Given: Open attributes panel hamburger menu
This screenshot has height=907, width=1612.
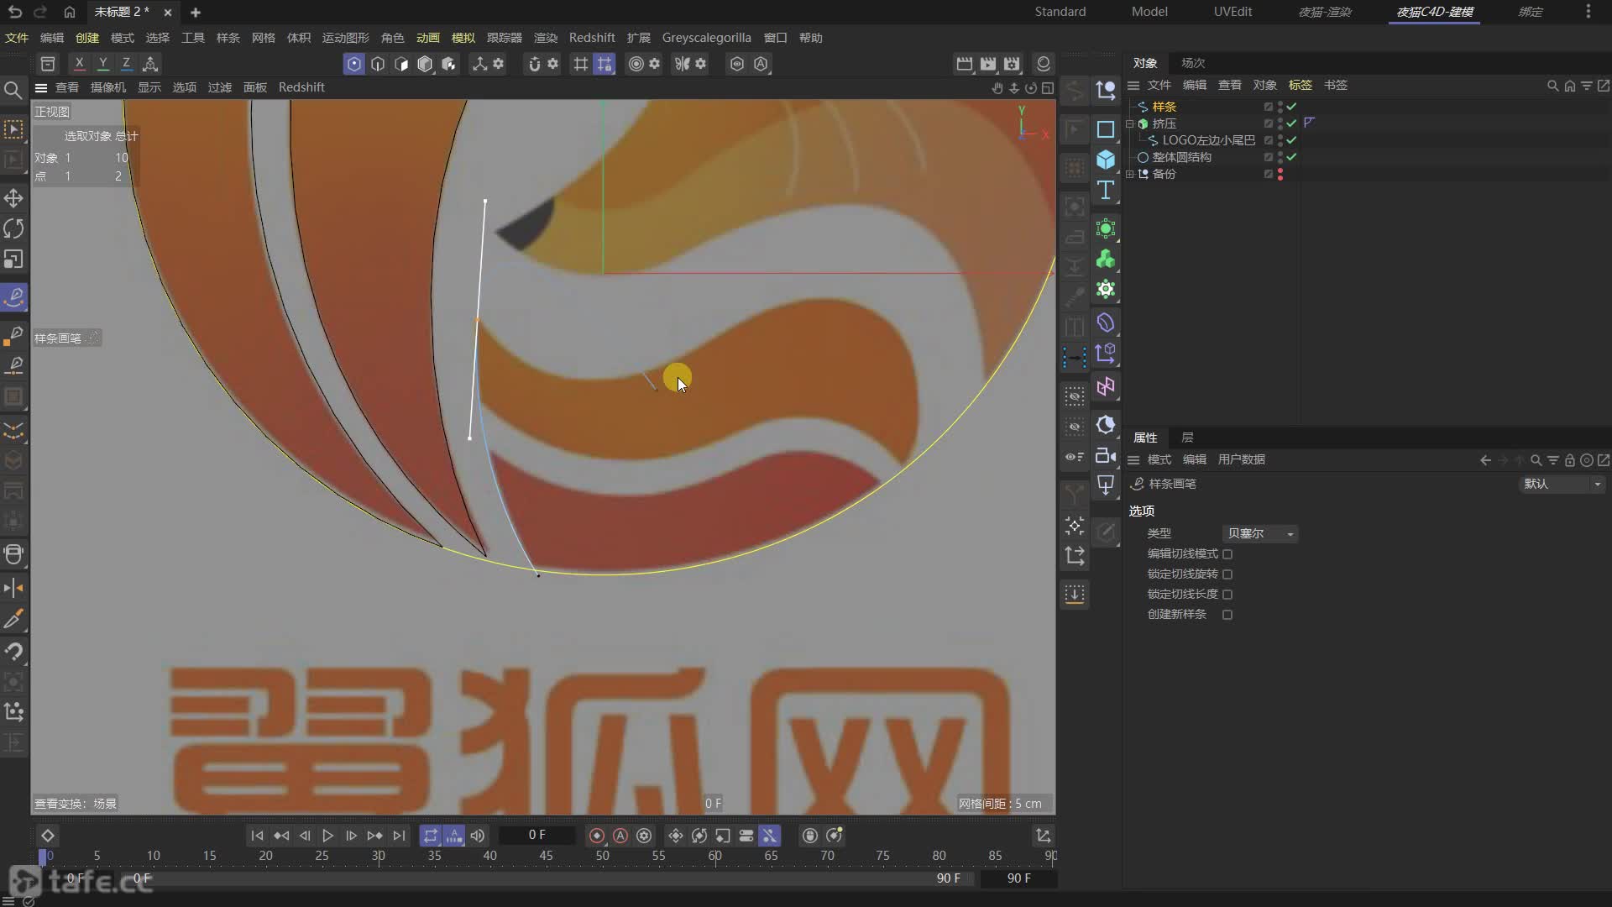Looking at the screenshot, I should 1133,459.
